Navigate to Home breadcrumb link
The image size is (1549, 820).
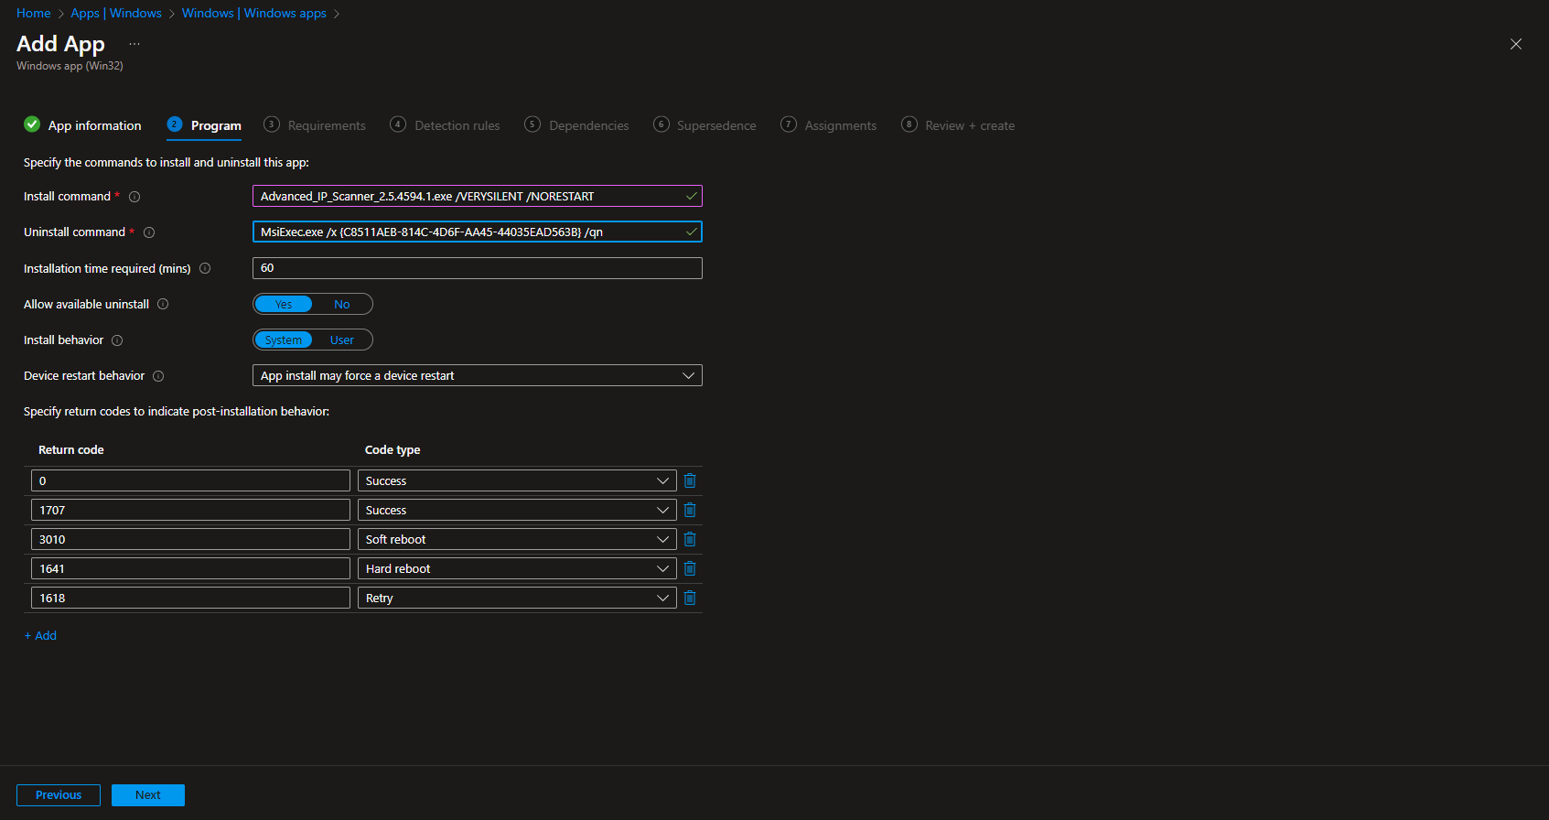click(34, 13)
